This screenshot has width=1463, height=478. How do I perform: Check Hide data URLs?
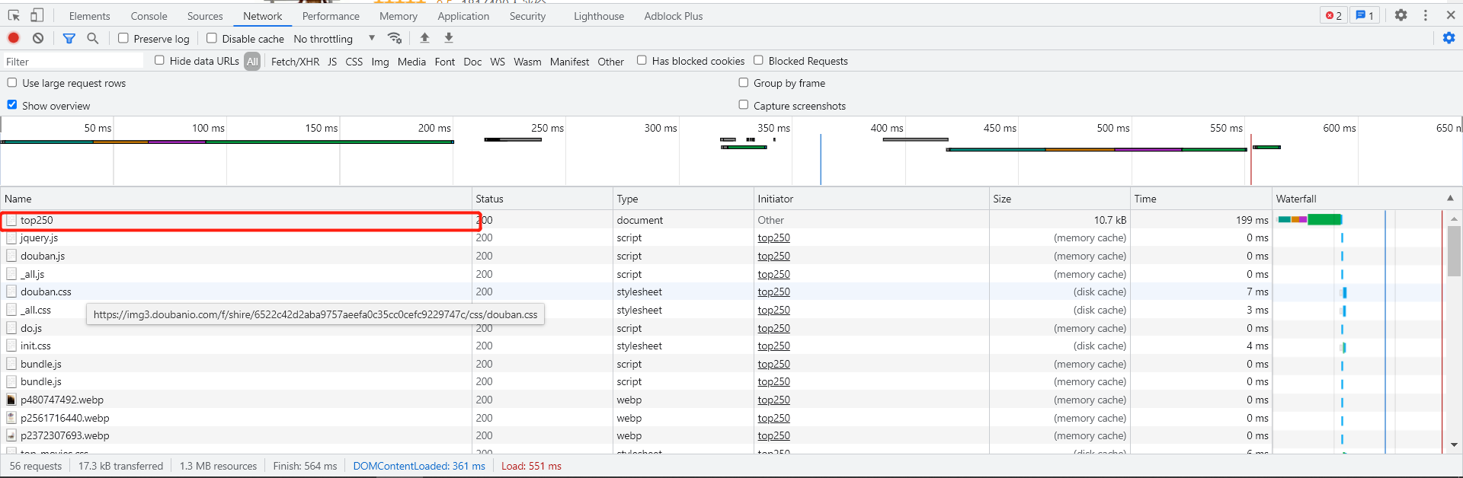tap(159, 60)
